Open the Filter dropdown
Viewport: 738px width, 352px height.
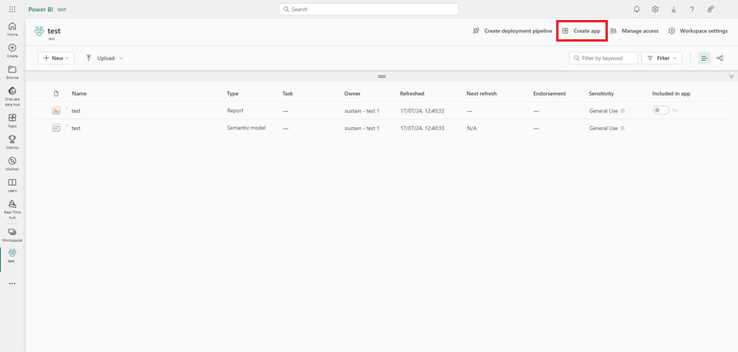click(x=662, y=58)
